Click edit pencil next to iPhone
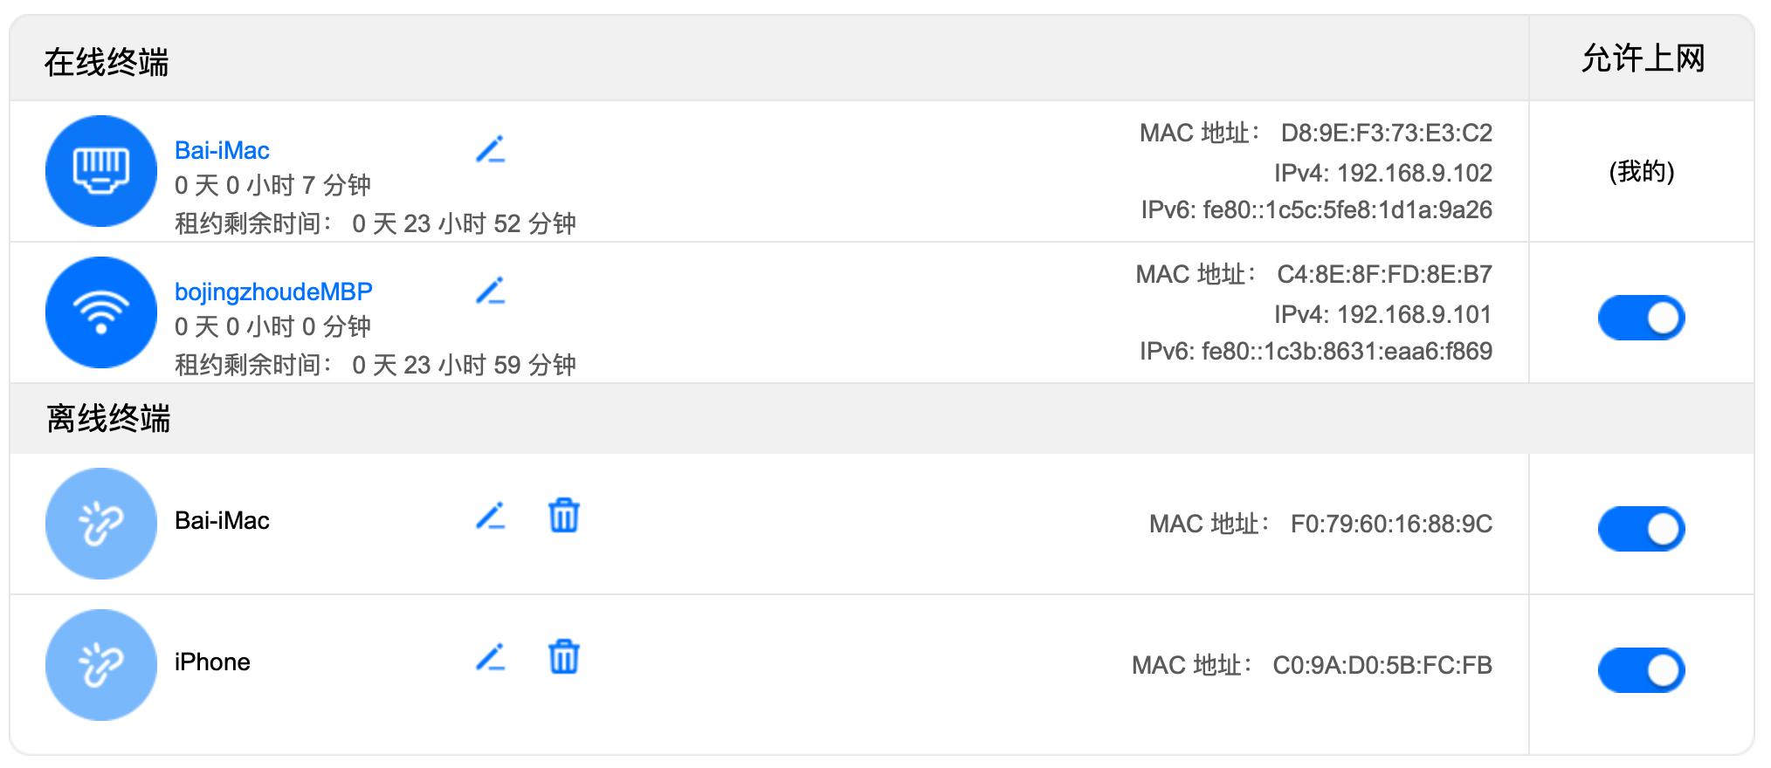 click(491, 658)
